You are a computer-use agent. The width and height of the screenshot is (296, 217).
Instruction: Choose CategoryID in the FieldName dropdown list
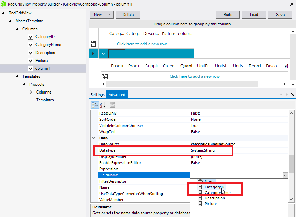click(214, 187)
